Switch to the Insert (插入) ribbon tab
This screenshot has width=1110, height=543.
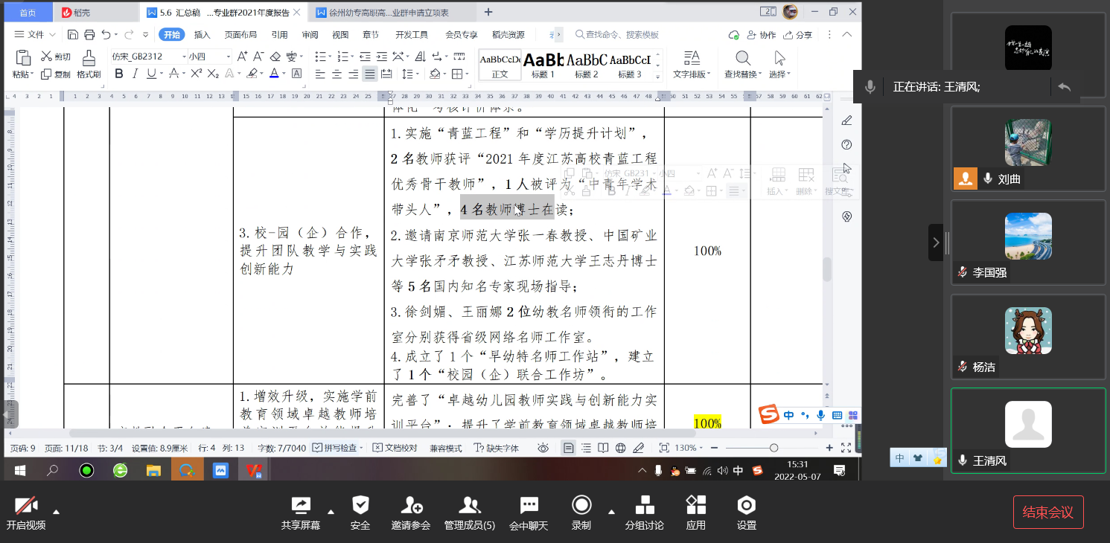click(x=202, y=34)
